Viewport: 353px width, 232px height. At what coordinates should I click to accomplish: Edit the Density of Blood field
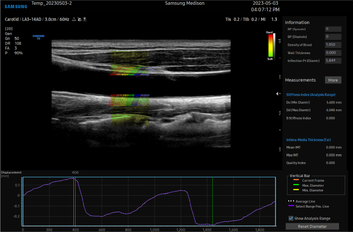(x=333, y=45)
